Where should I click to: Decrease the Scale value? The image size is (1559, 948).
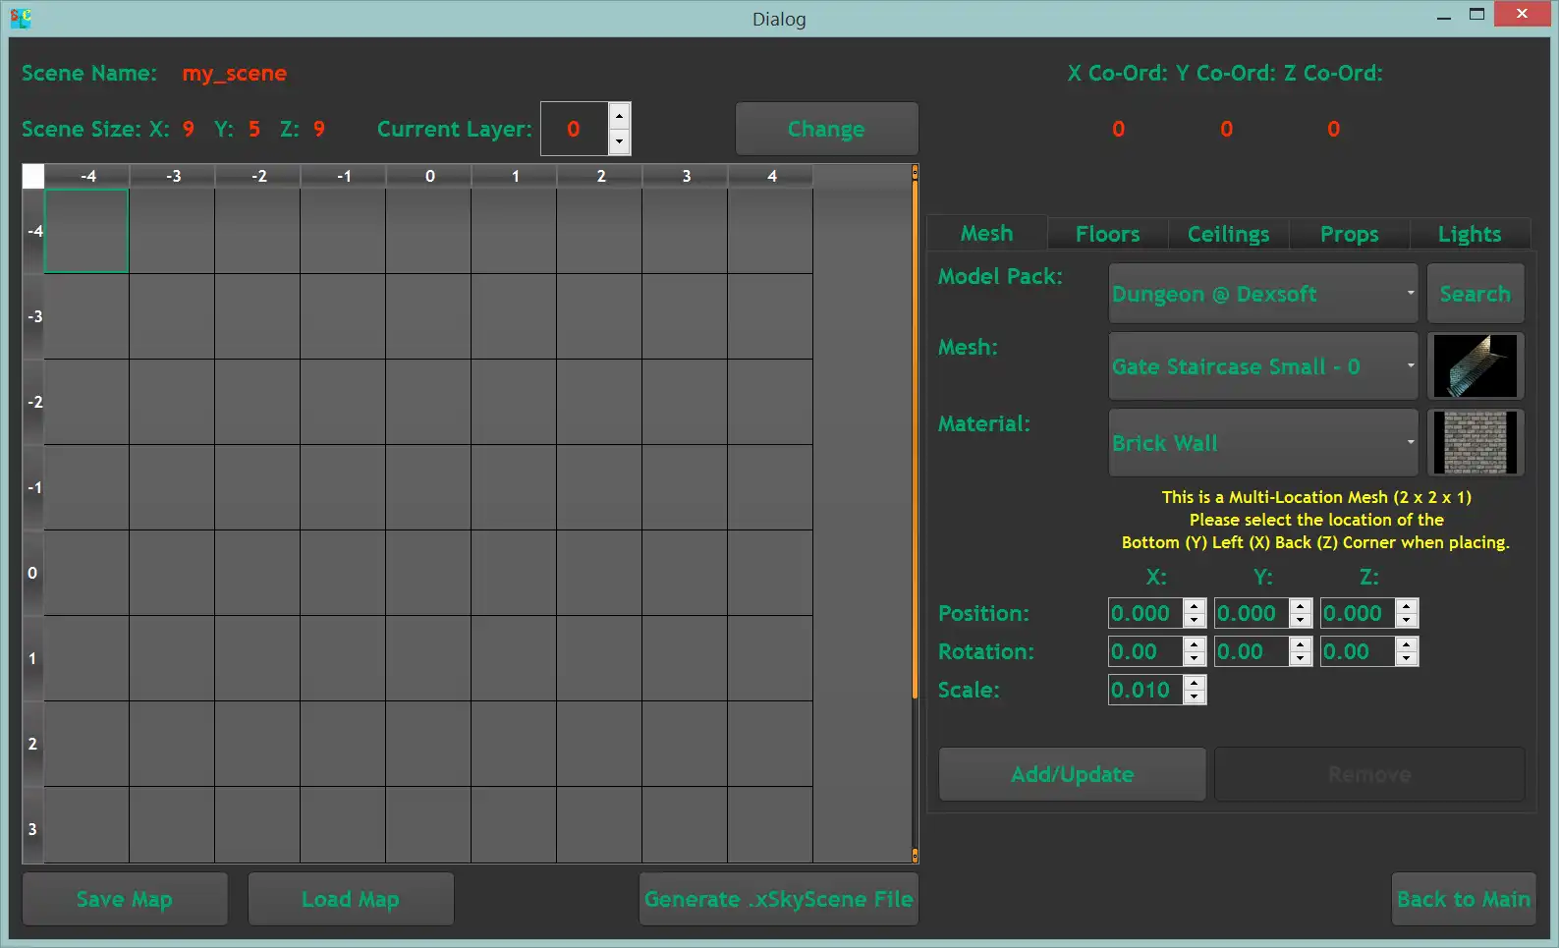coord(1195,697)
